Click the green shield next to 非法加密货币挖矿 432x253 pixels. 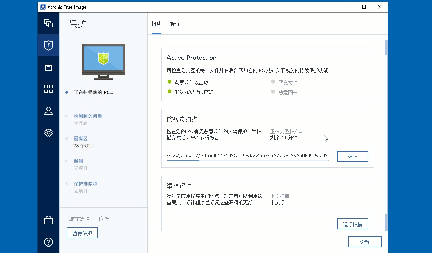point(169,92)
